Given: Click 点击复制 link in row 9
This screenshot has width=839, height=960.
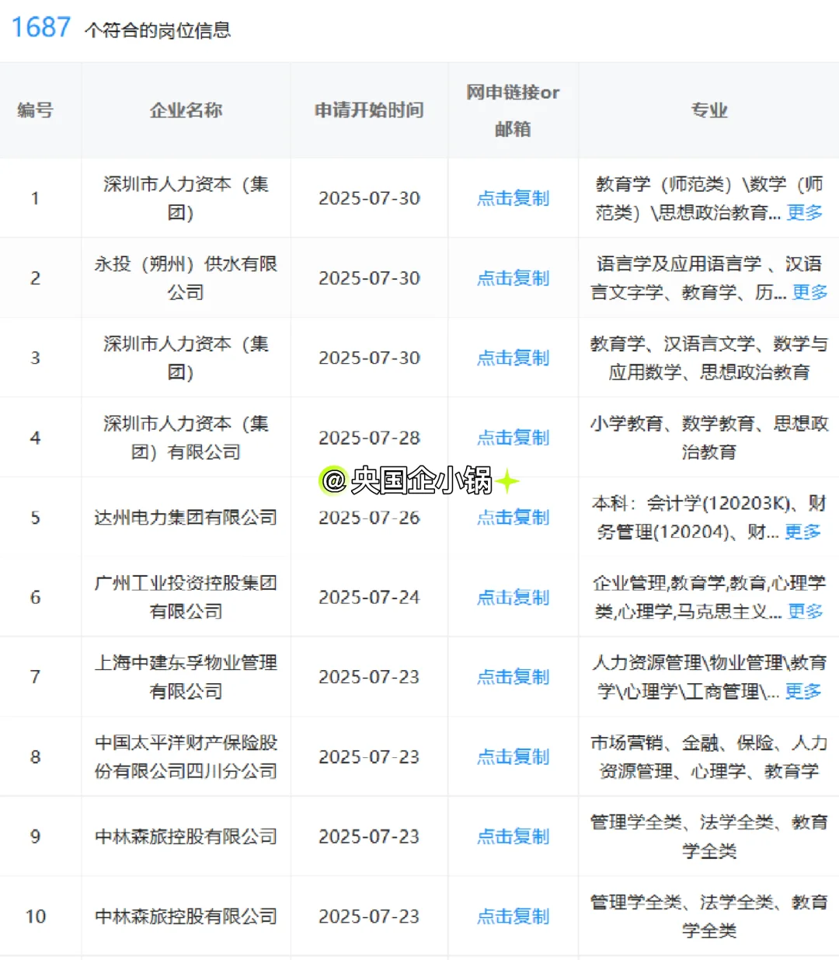Looking at the screenshot, I should 513,836.
